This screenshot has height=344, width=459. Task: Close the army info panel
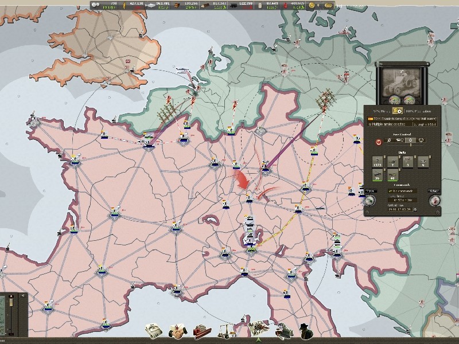click(x=427, y=64)
